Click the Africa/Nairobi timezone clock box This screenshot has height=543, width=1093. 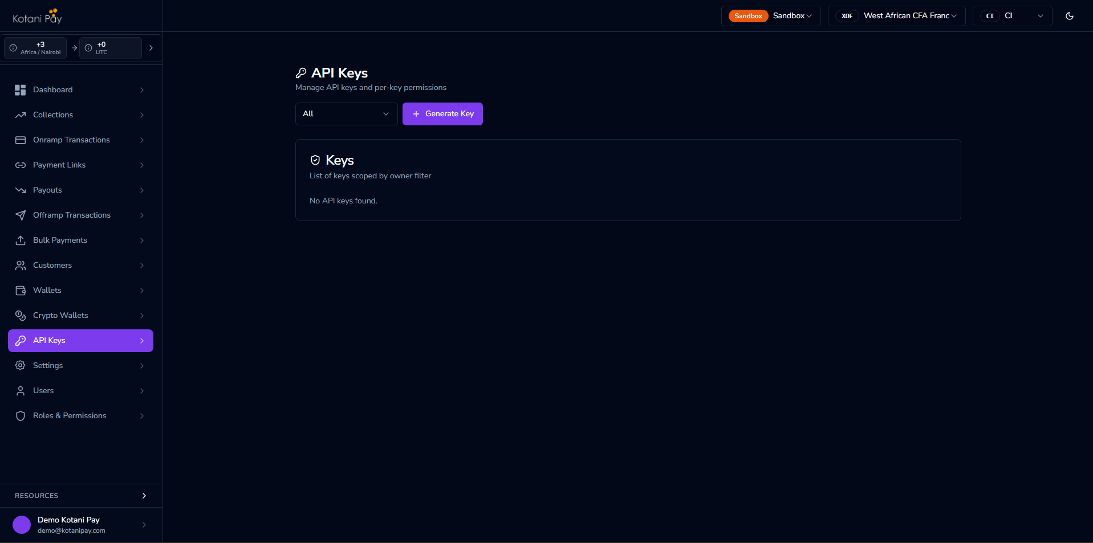35,48
